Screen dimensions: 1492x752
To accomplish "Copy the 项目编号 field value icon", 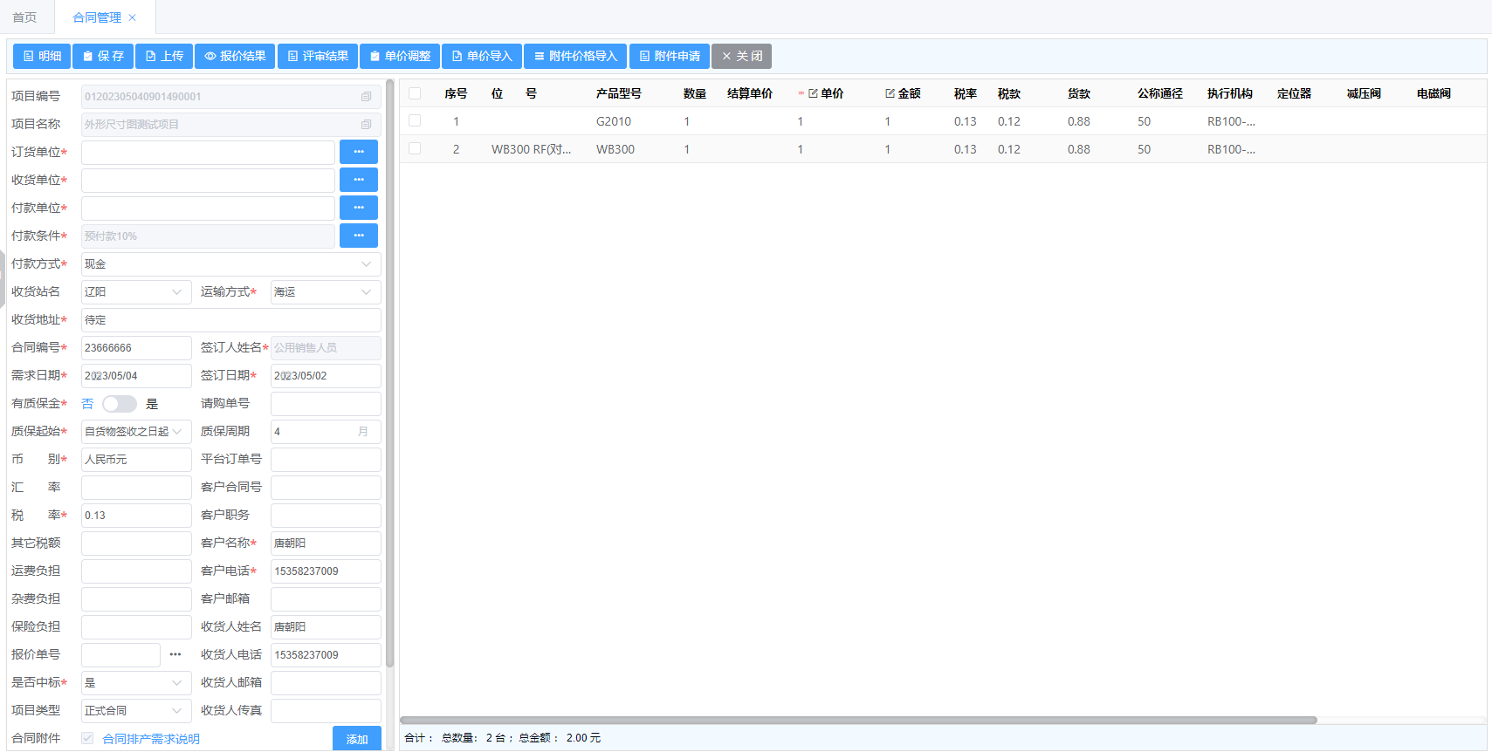I will click(x=366, y=97).
